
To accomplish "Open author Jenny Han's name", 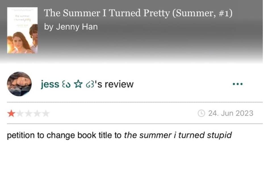I will coord(71,27).
